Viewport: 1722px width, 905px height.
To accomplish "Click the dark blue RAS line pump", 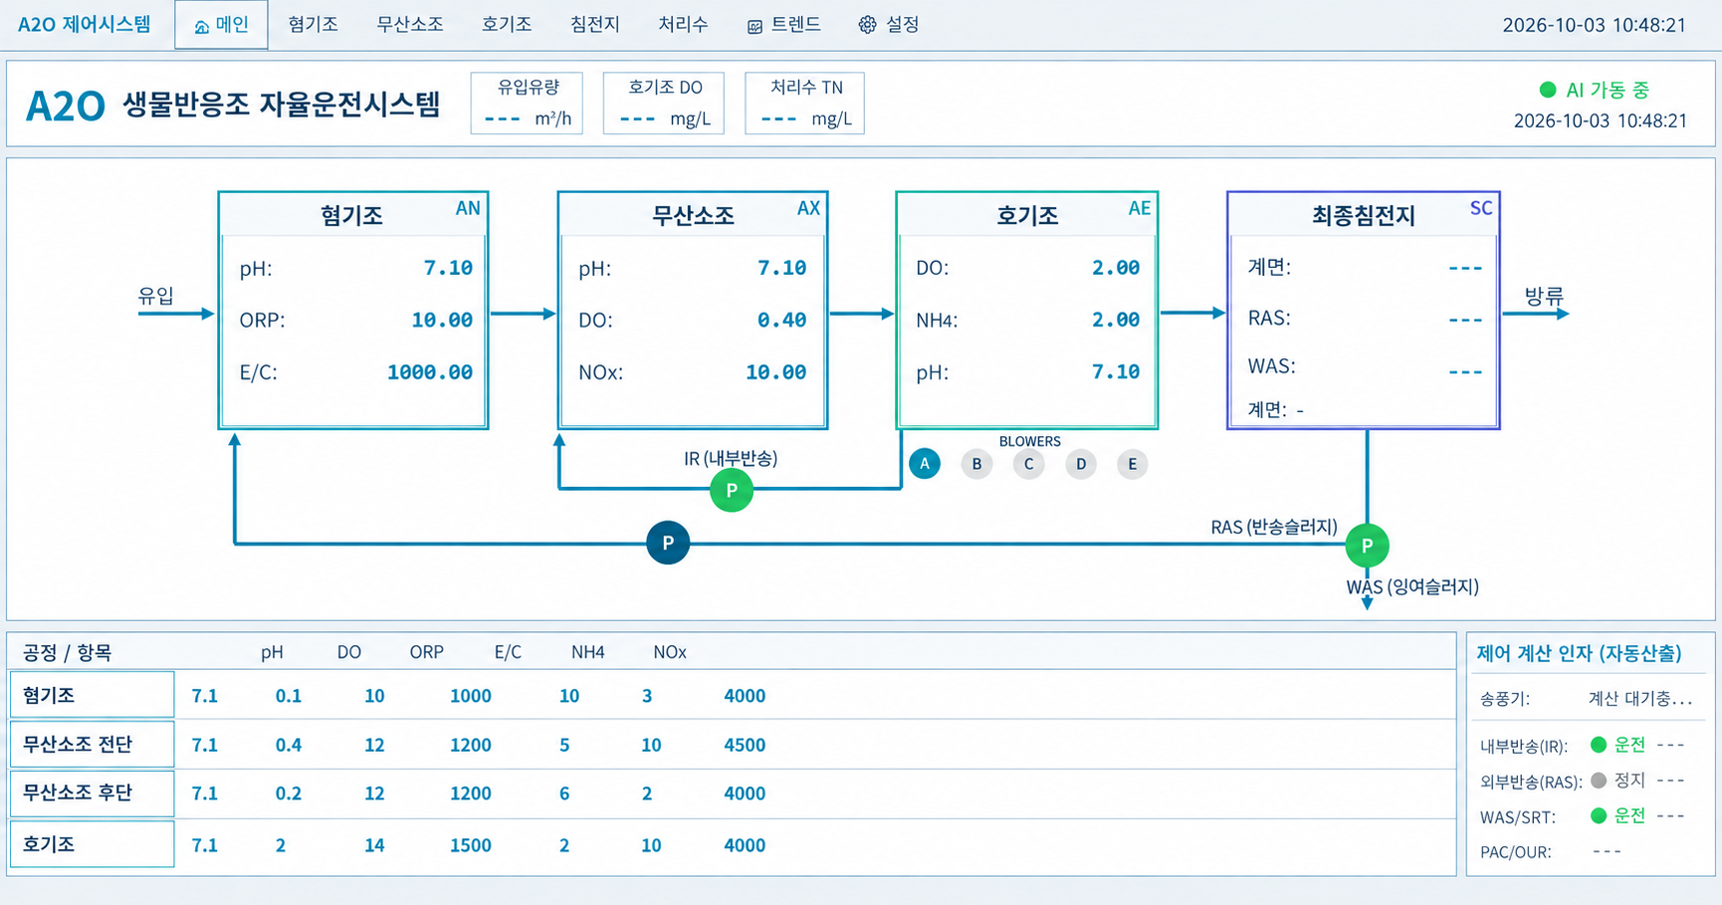I will coord(668,543).
